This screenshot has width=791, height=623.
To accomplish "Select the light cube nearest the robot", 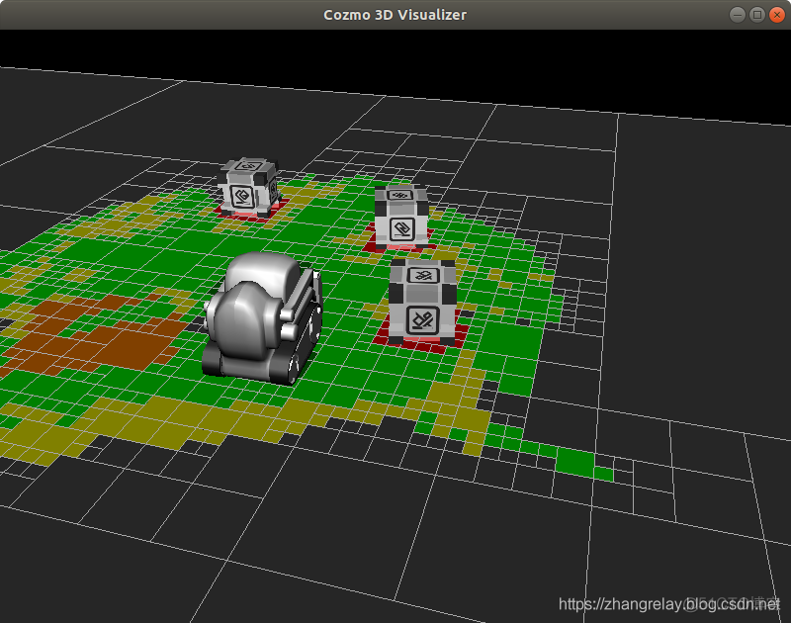I will pyautogui.click(x=423, y=303).
